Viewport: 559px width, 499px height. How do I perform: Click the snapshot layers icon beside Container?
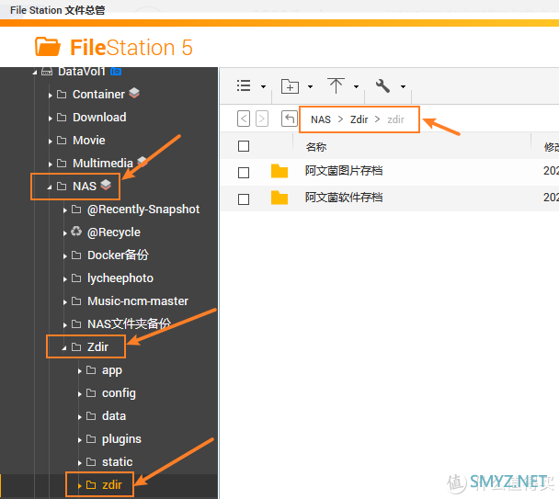point(134,93)
